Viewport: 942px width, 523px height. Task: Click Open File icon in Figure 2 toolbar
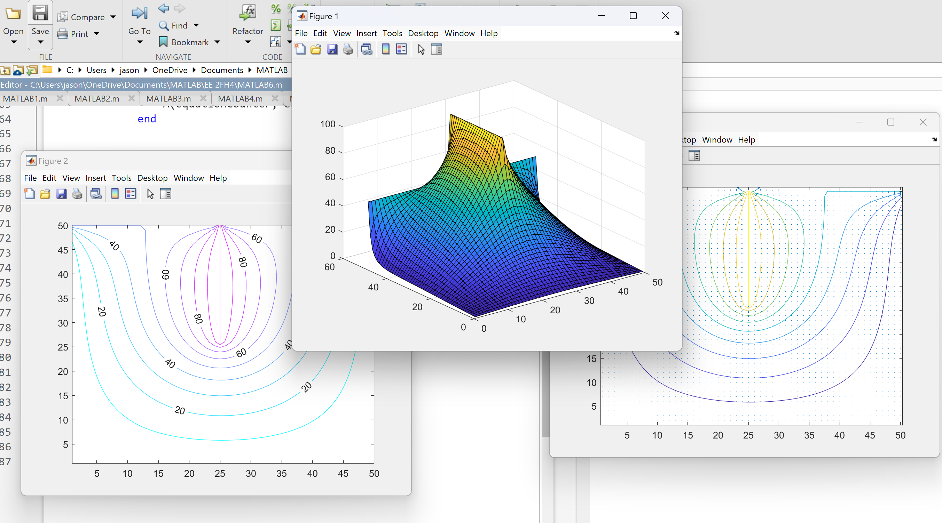coord(45,194)
